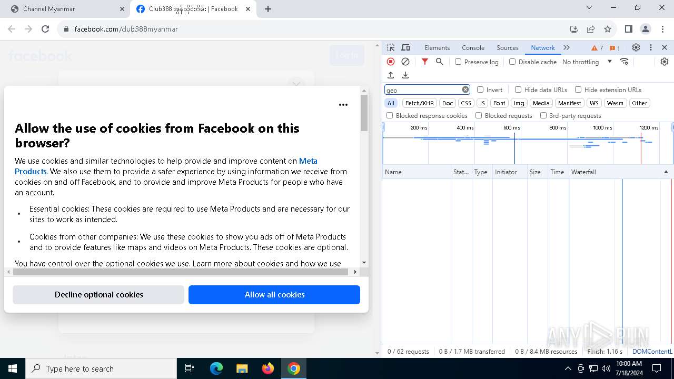This screenshot has width=674, height=379.
Task: Toggle the inspect element picker icon
Action: (x=391, y=47)
